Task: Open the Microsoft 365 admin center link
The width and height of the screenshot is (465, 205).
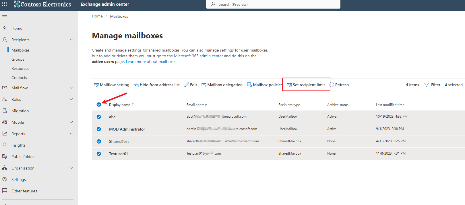Action: coord(198,56)
